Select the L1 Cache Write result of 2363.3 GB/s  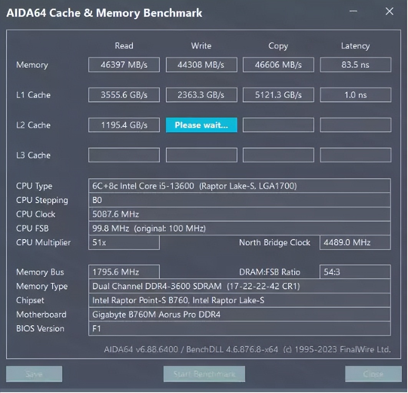point(201,95)
